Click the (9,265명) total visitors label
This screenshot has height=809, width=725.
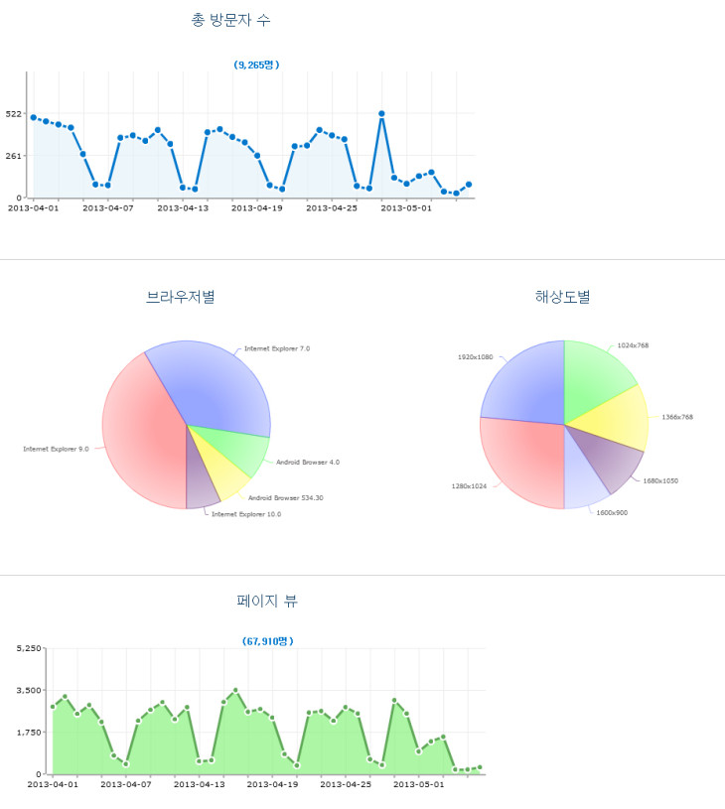pyautogui.click(x=256, y=65)
